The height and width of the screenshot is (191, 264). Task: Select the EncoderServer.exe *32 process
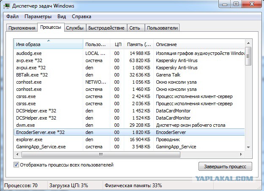point(129,132)
